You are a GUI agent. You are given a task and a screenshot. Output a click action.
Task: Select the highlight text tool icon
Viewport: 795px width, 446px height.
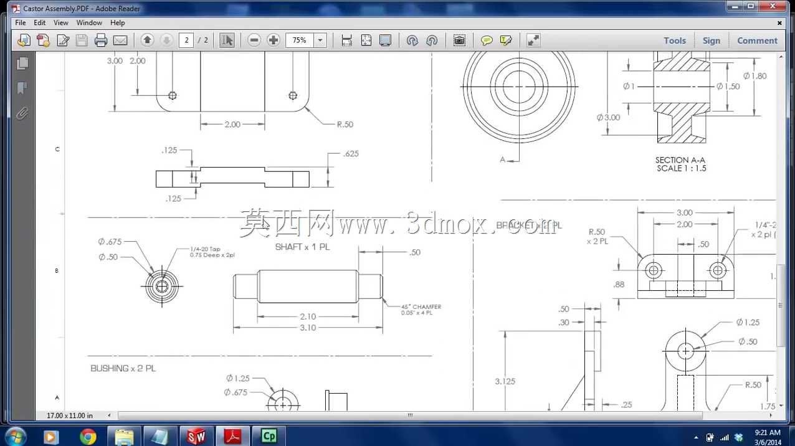coord(506,40)
